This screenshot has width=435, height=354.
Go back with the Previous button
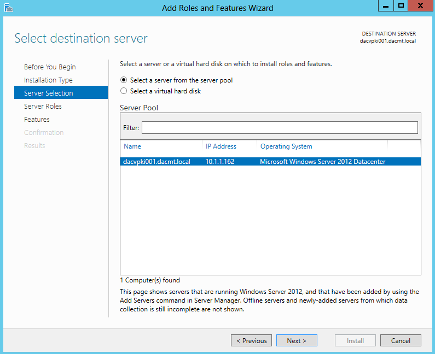(x=251, y=340)
